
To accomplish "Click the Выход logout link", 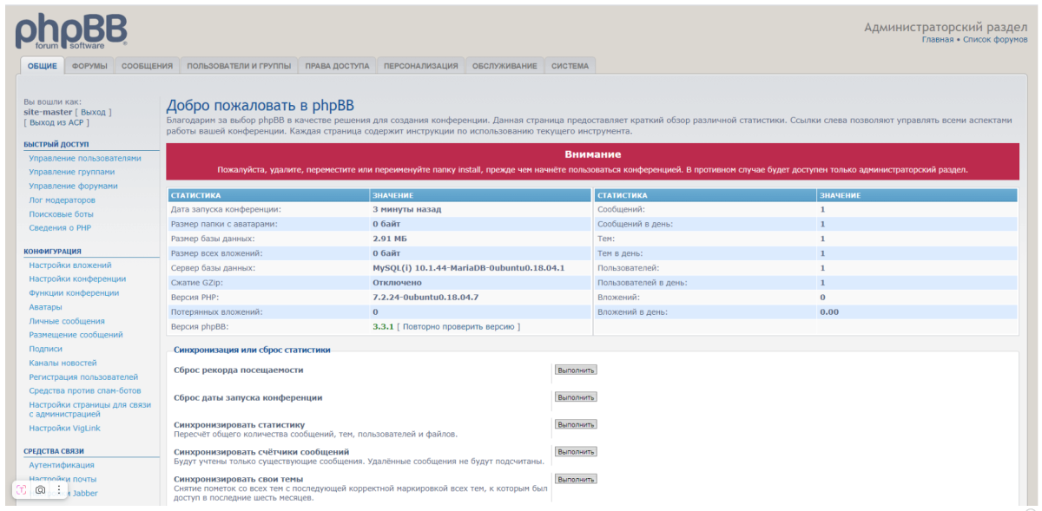I will (x=93, y=112).
